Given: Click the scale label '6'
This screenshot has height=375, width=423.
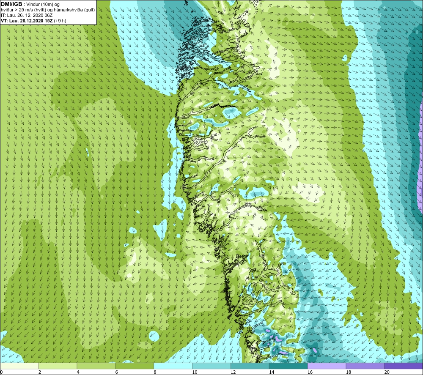Looking at the screenshot, I should click(117, 372).
